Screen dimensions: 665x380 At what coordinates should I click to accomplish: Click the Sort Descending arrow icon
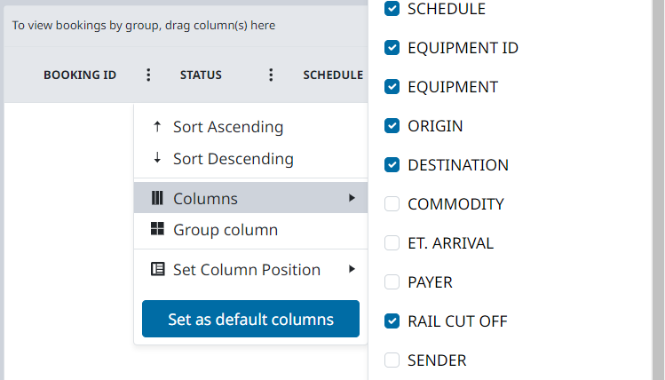pyautogui.click(x=157, y=159)
